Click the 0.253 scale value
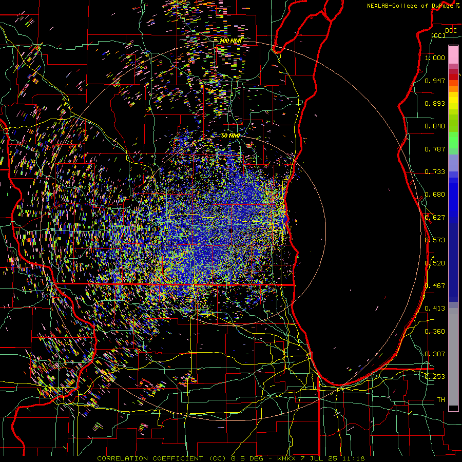Screen dimensions: 462x462 pyautogui.click(x=435, y=377)
